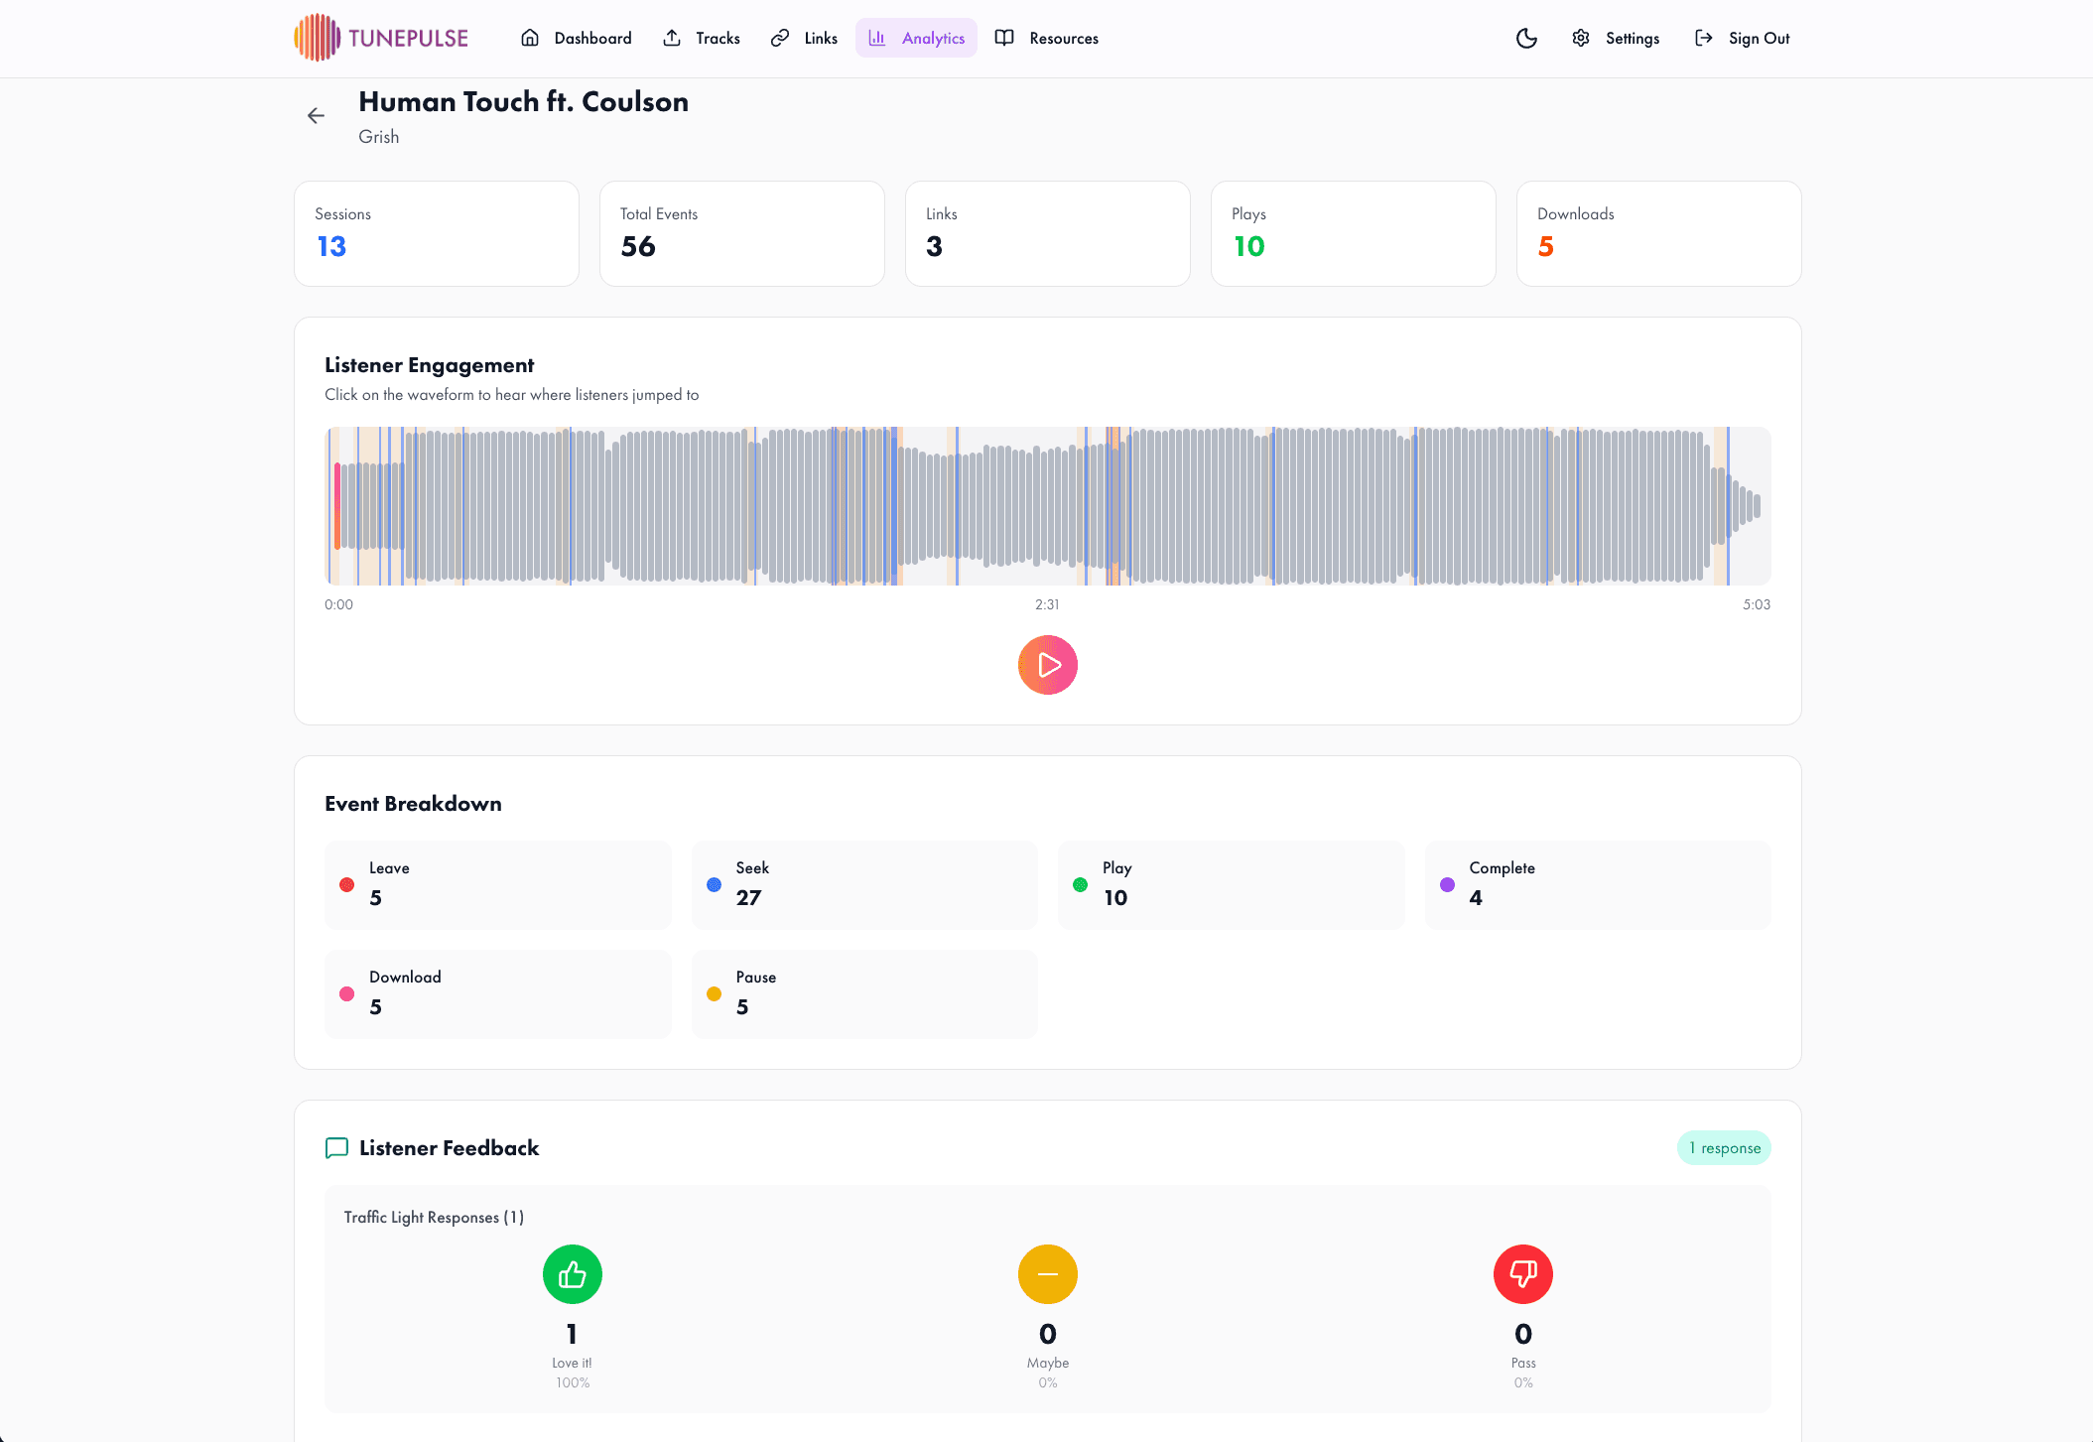Click the Sign Out exit icon
The height and width of the screenshot is (1442, 2093).
[1704, 38]
